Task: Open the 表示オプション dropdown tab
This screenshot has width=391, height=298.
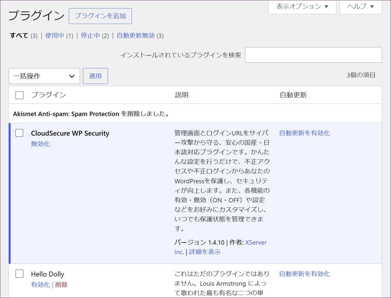Action: tap(302, 7)
